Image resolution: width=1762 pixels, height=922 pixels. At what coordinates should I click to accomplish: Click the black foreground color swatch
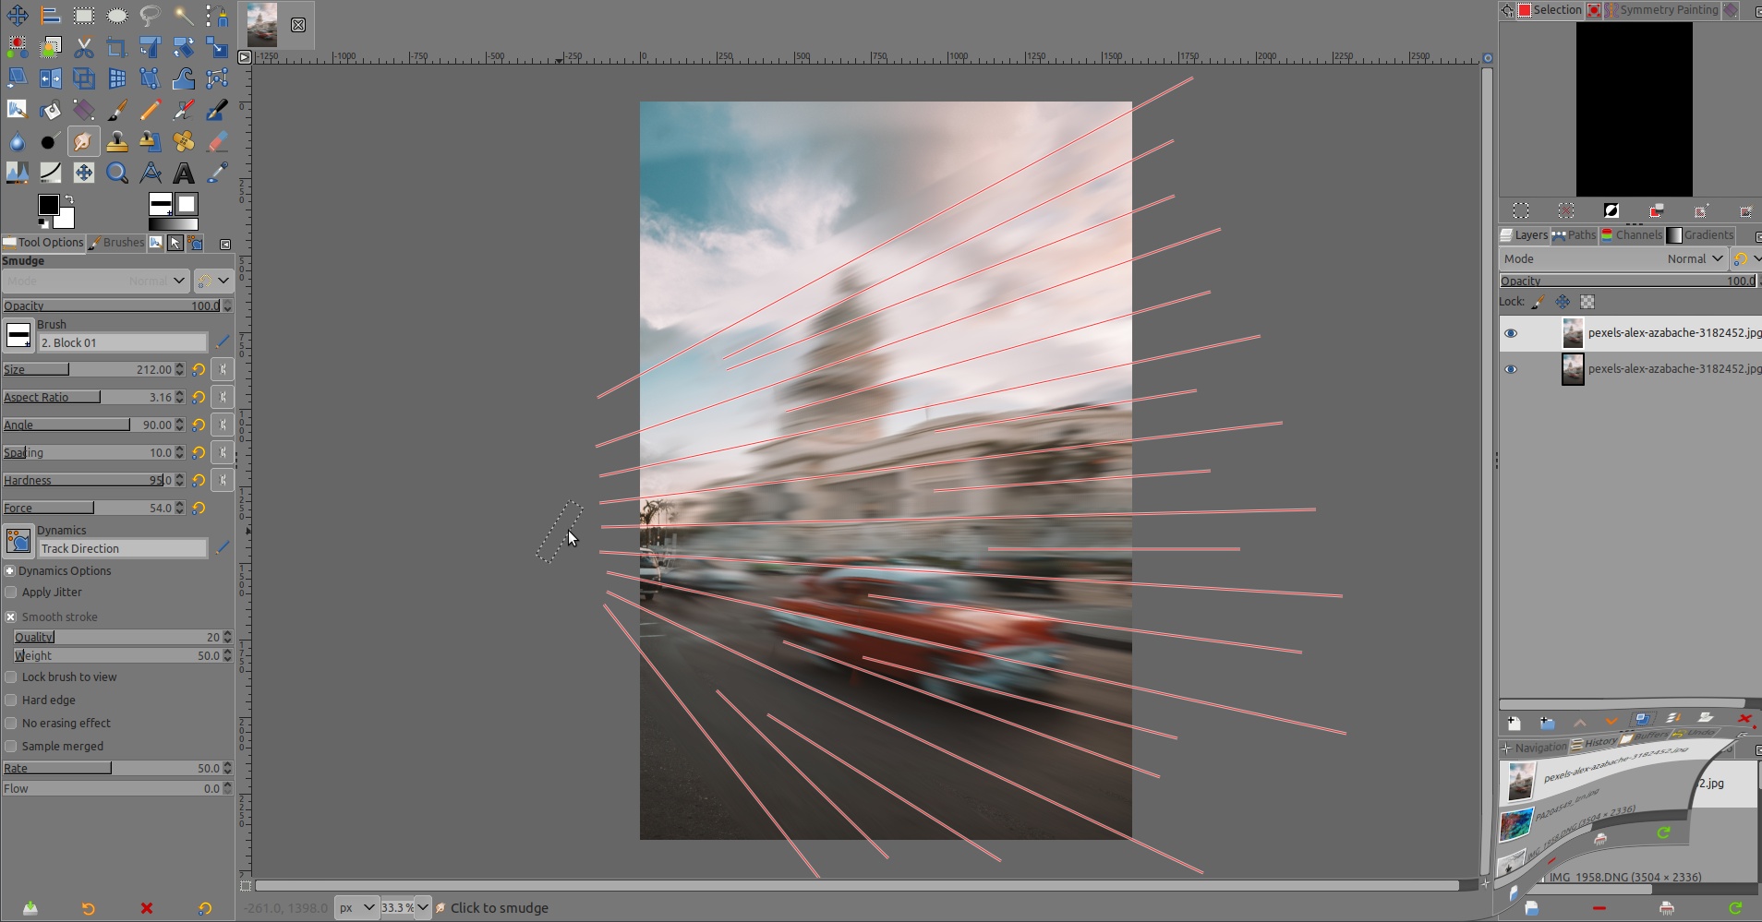pos(49,205)
